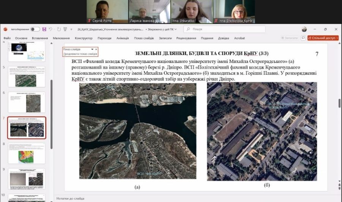Click the Redo arrow icon

coord(59,29)
